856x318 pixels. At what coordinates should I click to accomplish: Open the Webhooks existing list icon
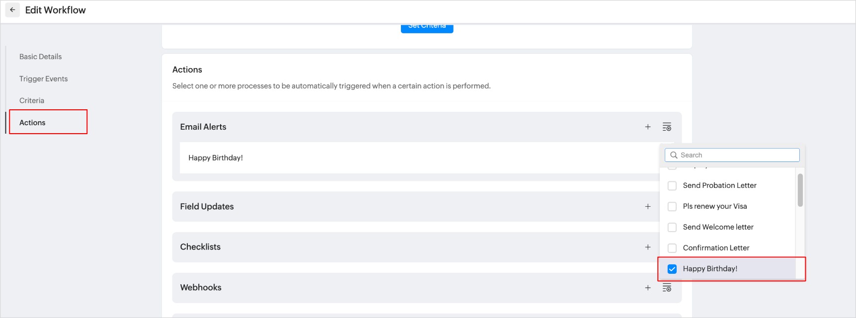coord(667,288)
